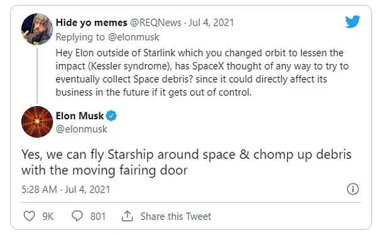Viewport: 377px width, 236px height.
Task: Click the Elon Musk display name
Action: point(80,115)
